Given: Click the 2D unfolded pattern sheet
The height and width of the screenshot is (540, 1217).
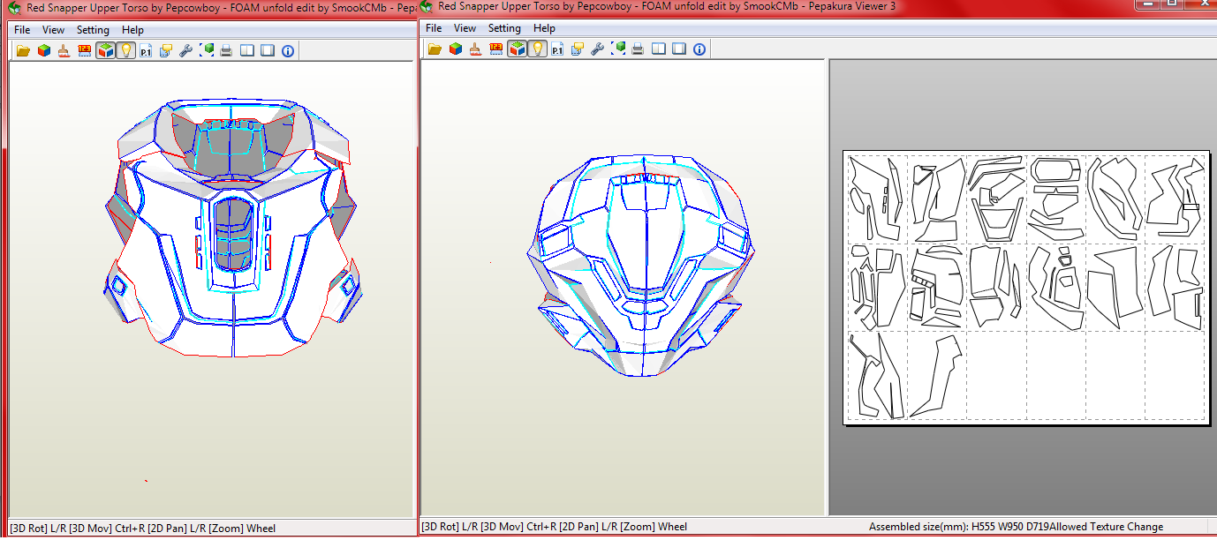Looking at the screenshot, I should 1024,286.
